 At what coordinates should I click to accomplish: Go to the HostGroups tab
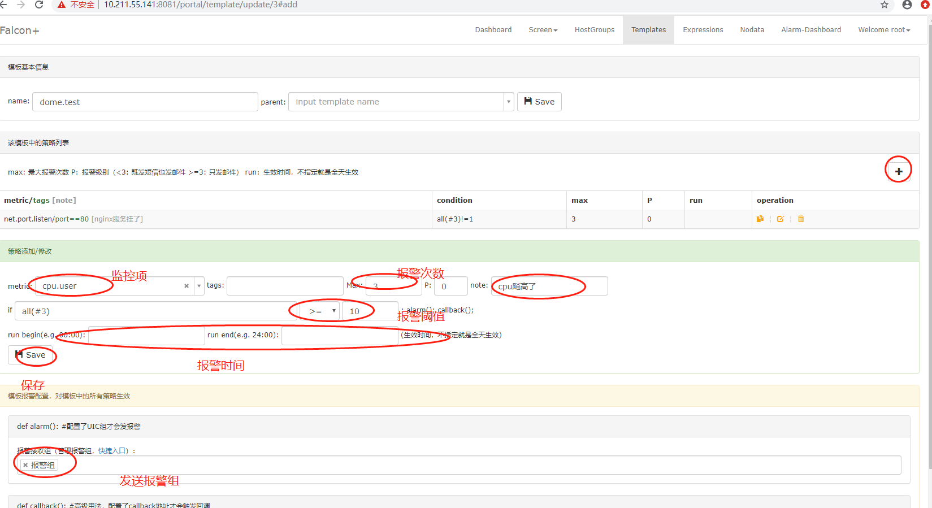click(594, 30)
